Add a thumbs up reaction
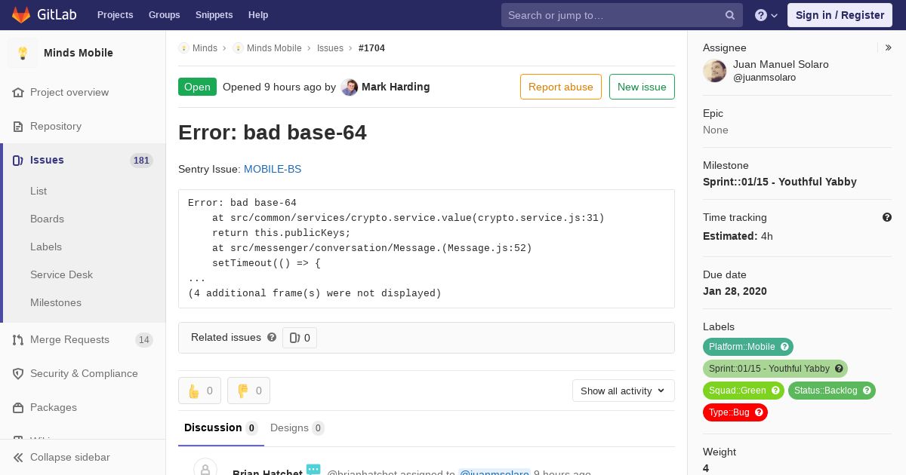 click(x=199, y=391)
